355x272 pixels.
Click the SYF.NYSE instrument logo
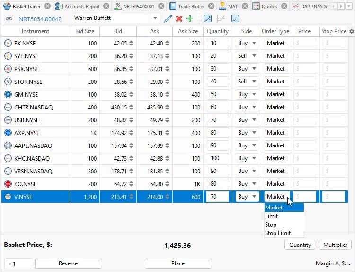(x=8, y=56)
